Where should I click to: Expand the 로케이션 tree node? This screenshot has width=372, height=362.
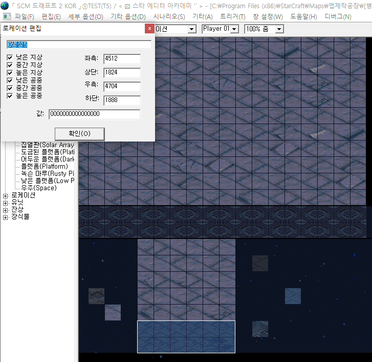coord(6,195)
